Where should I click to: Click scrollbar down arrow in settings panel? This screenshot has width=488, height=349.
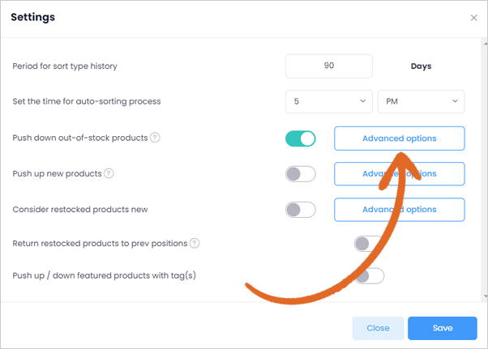pos(486,296)
